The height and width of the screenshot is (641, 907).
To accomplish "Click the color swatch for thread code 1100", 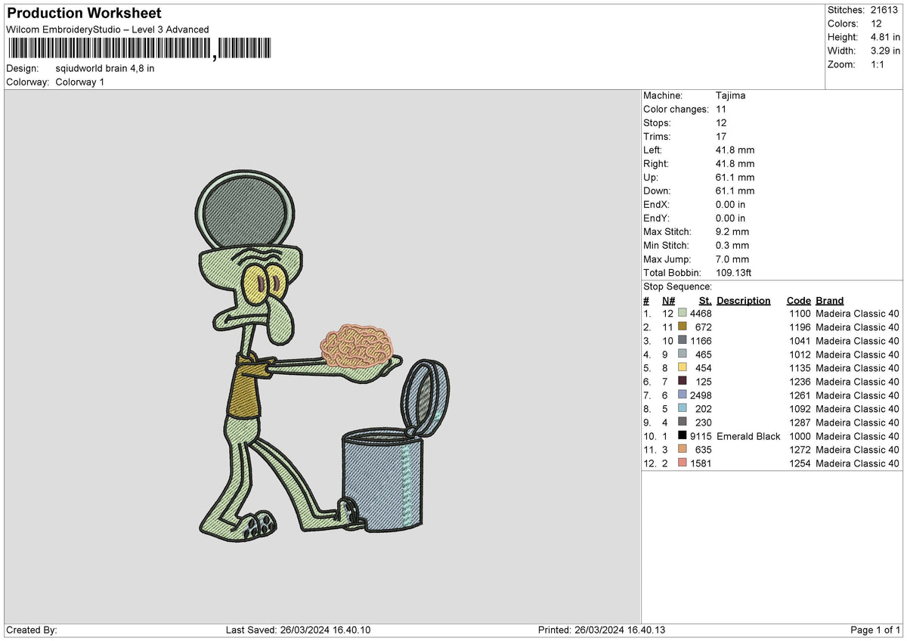I will 681,314.
